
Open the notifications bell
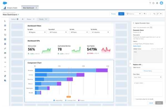(x=157, y=3)
